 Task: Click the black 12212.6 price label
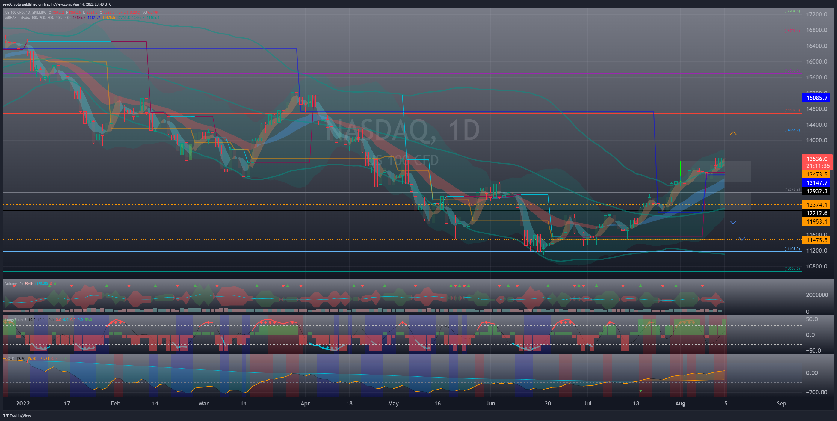tap(816, 213)
